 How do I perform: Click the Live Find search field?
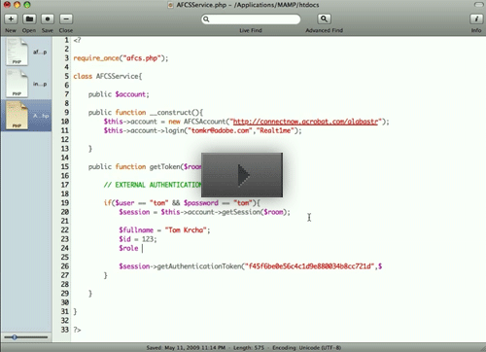click(x=251, y=19)
